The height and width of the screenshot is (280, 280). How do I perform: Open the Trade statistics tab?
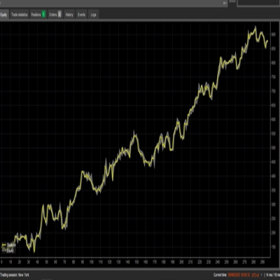(20, 15)
